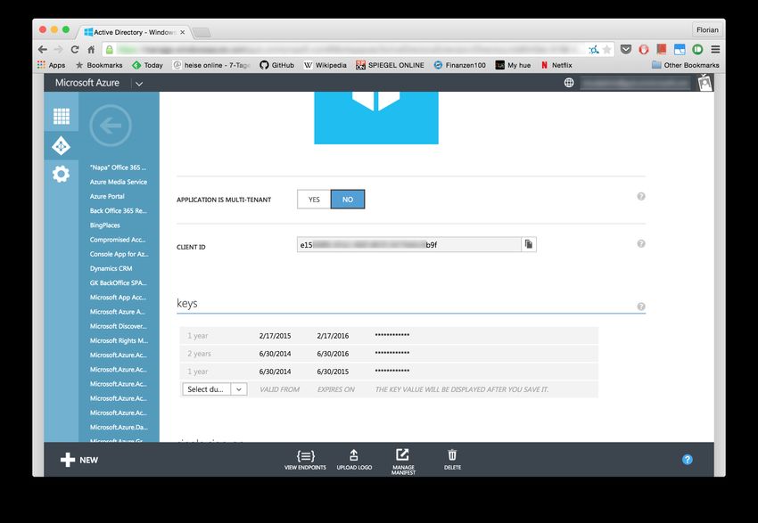
Task: Select Microsoft Rights M... in list
Action: click(x=119, y=341)
